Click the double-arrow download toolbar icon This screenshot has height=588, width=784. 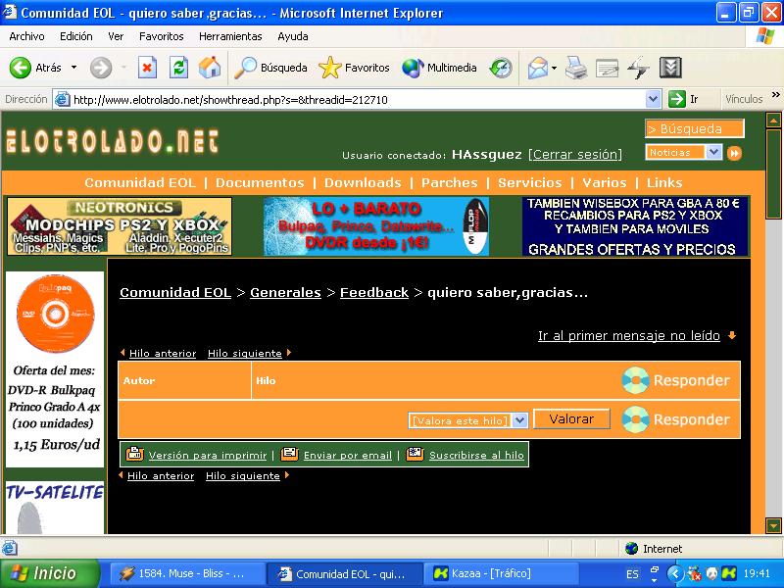point(670,68)
